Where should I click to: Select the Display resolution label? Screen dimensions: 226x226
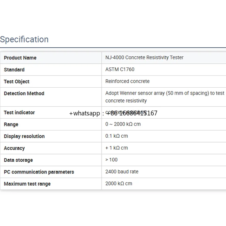coord(24,136)
